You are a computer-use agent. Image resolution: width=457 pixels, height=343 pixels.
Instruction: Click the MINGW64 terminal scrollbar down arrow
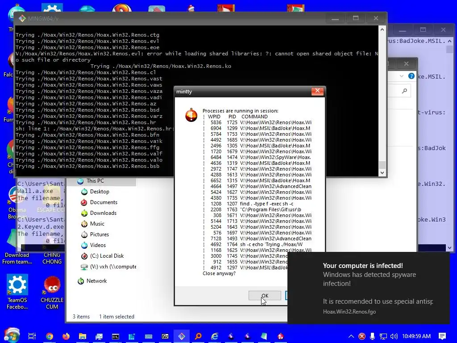tap(382, 173)
